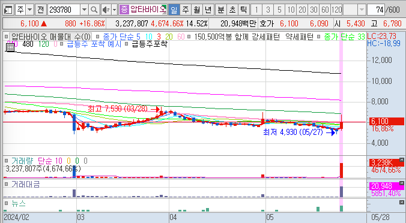
Task: Switch to the 초 second chart tab
Action: 232,10
